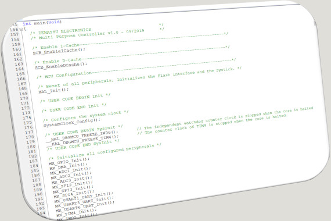Image resolution: width=331 pixels, height=221 pixels.
Task: Click the __HAL_DBGMCU_FREEZE_TIM4() macro
Action: pos(82,140)
